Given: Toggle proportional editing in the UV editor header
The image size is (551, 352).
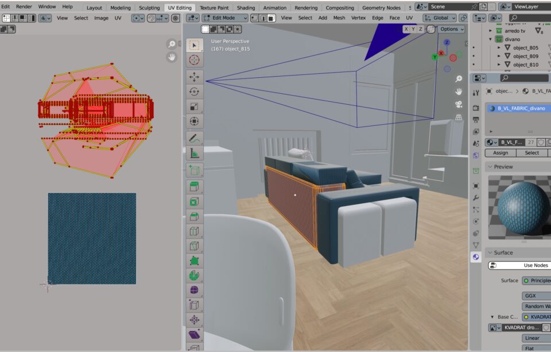Looking at the screenshot, I should tap(175, 18).
